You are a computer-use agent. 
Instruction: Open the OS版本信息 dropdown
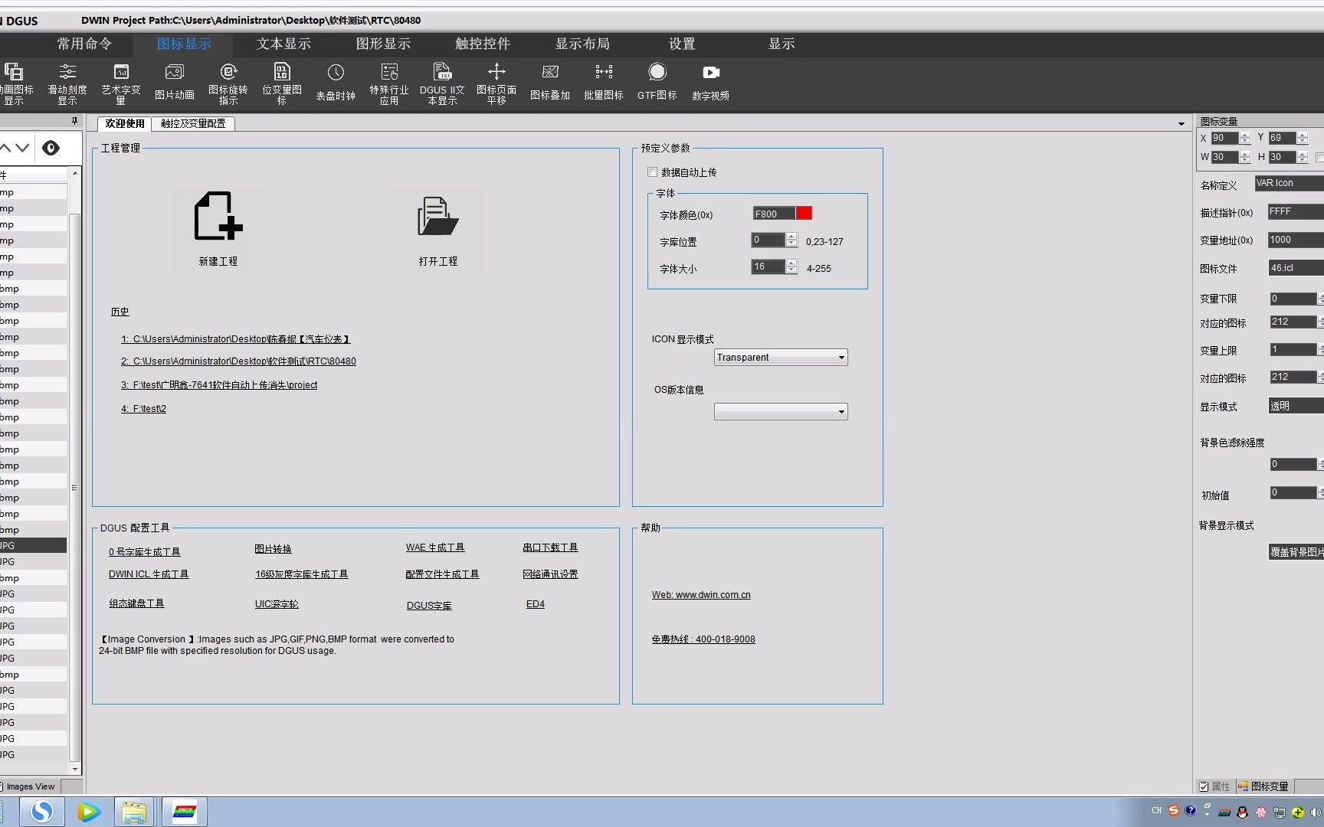click(781, 412)
